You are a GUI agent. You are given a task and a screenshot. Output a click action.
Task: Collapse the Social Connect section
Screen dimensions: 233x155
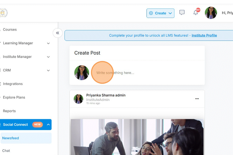48,125
